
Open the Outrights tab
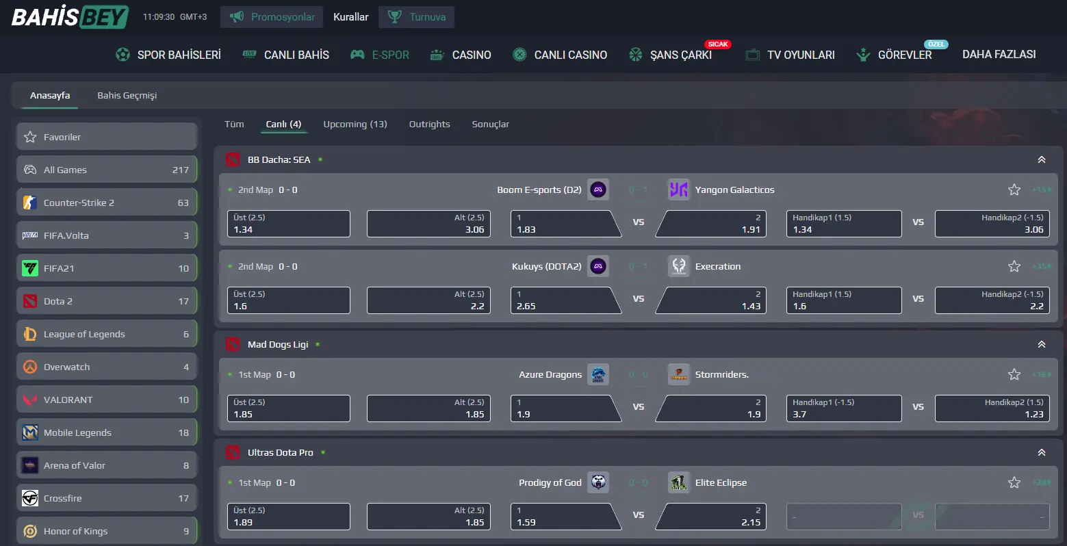click(x=430, y=124)
